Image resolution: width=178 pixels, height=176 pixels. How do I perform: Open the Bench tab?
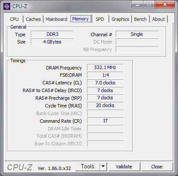pos(140,19)
